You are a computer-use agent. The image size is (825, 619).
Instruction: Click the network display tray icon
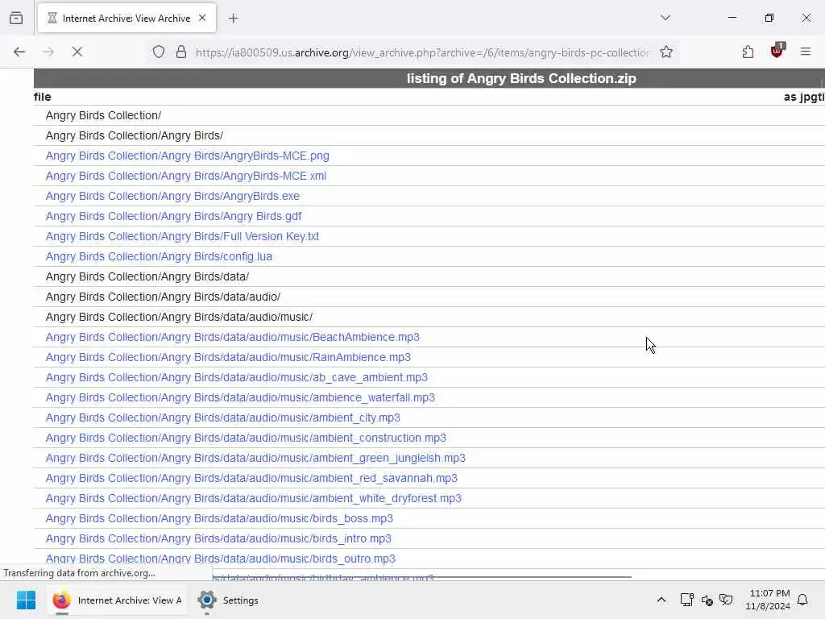[686, 600]
